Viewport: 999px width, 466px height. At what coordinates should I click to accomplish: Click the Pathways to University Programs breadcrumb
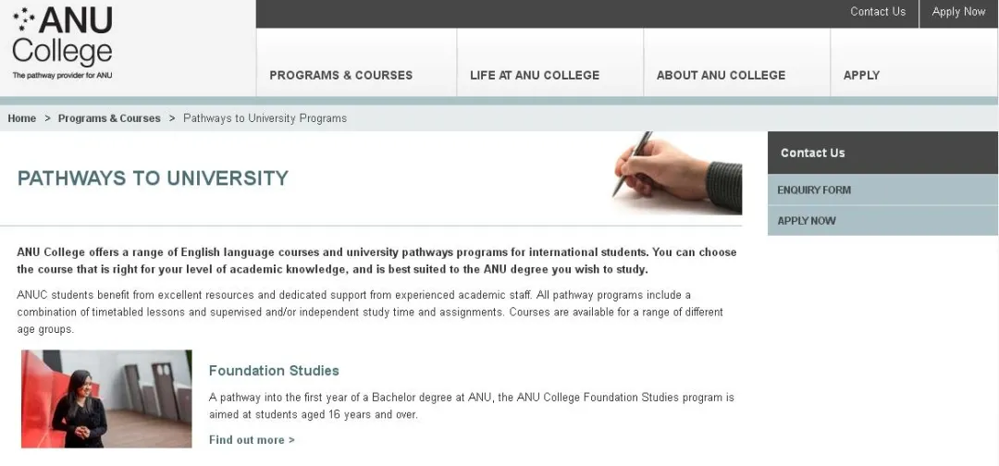[265, 118]
